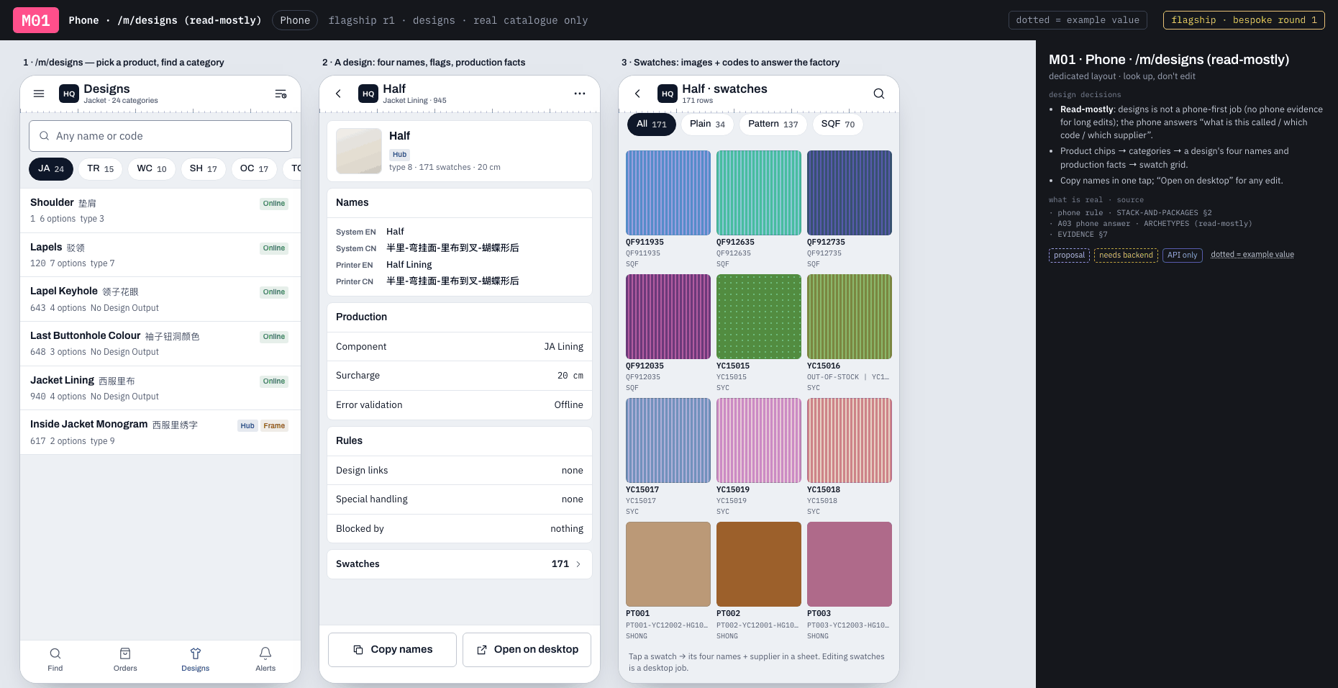Viewport: 1338px width, 688px height.
Task: Open the Shoulder category row
Action: click(160, 210)
